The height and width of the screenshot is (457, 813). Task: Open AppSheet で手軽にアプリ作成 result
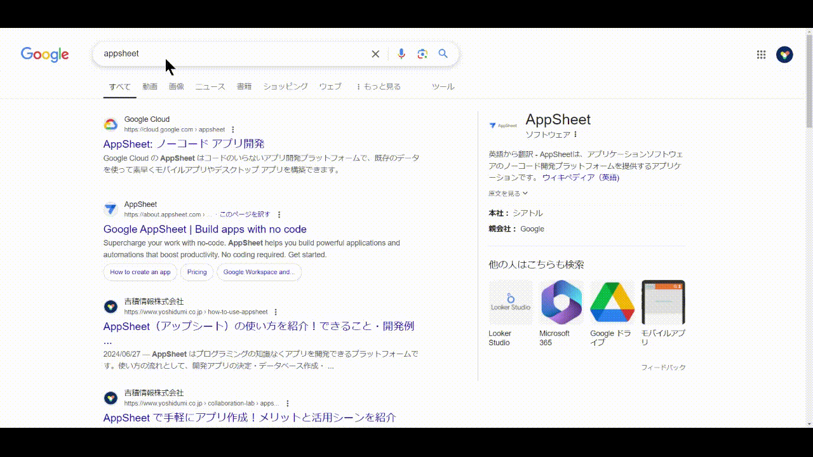coord(250,418)
